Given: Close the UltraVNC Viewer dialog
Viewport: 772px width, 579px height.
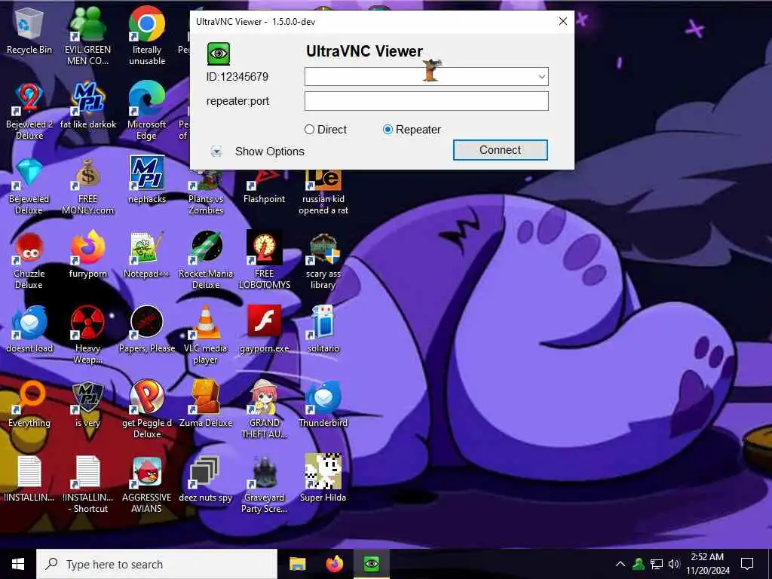Looking at the screenshot, I should 562,21.
